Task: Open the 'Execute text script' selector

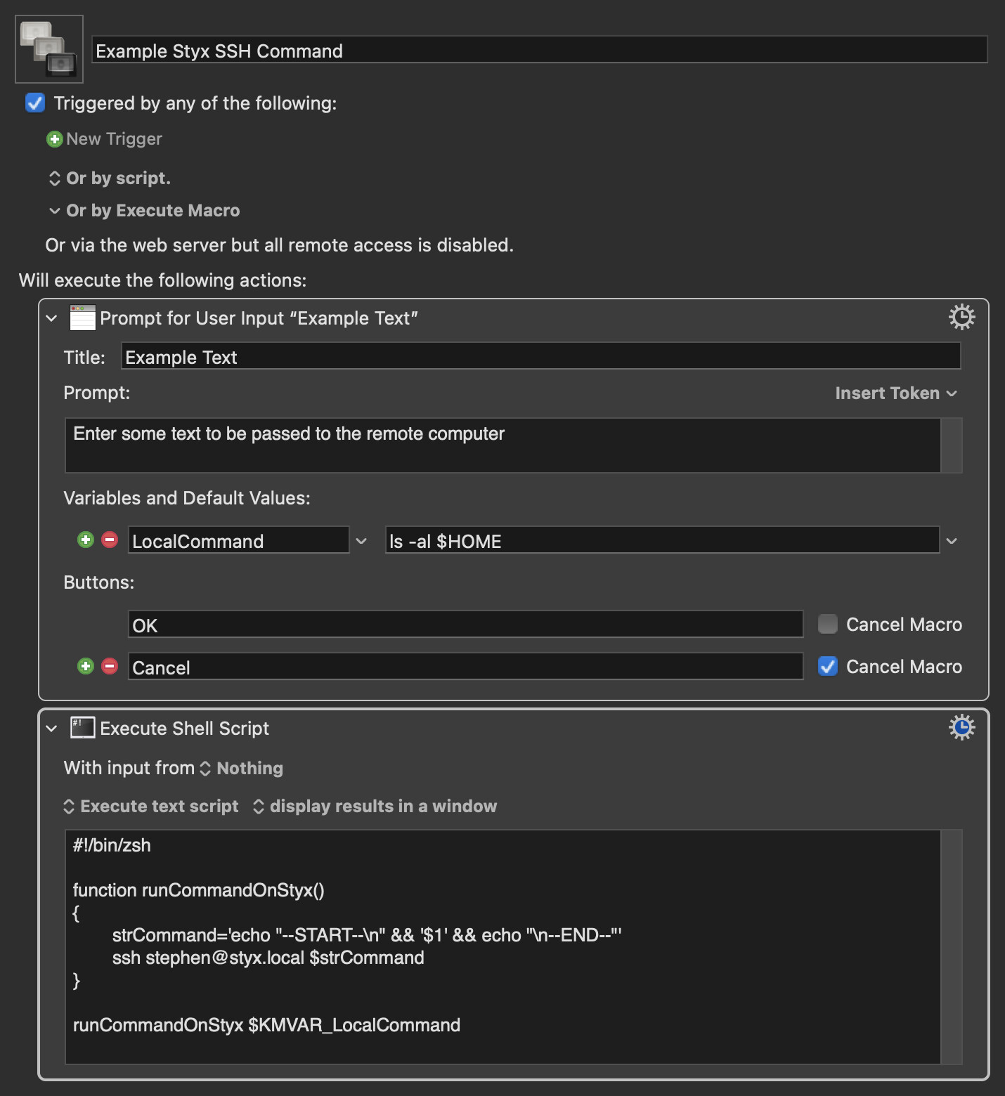Action: click(151, 807)
